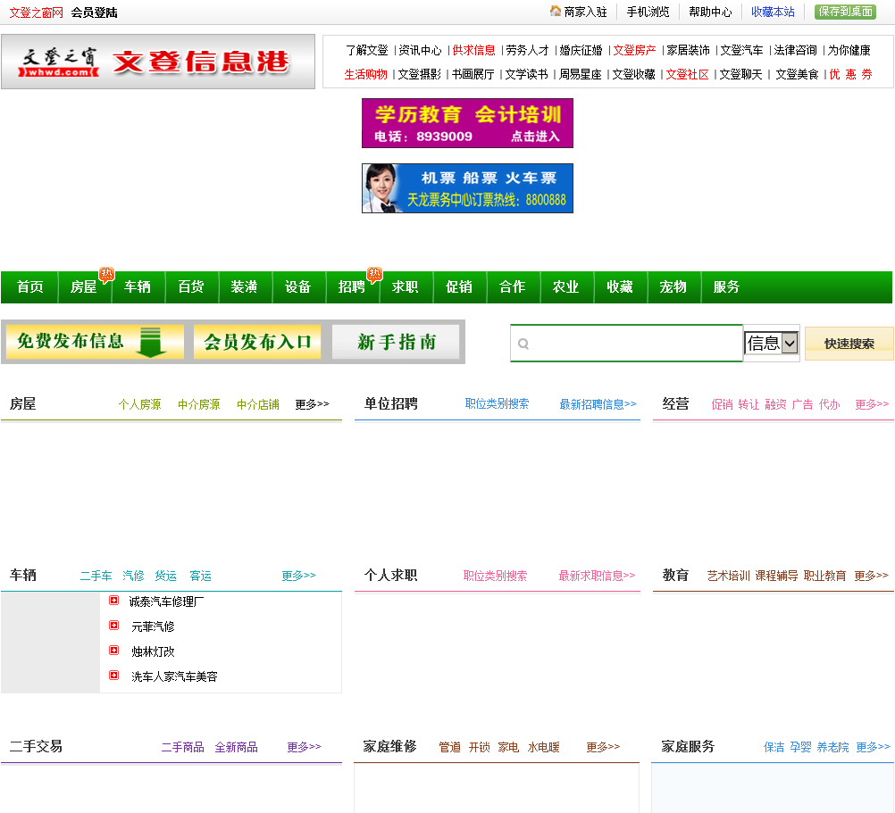Screen dimensions: 895x813
Task: Open the 合作 navigation tab
Action: pos(513,286)
